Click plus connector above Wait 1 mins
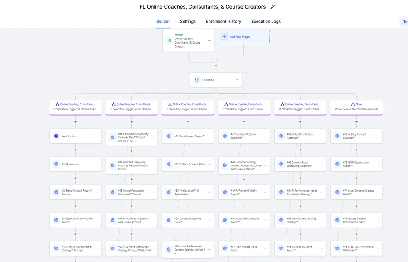The image size is (408, 262). click(75, 122)
